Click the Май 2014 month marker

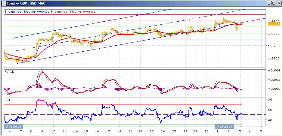click(x=225, y=126)
